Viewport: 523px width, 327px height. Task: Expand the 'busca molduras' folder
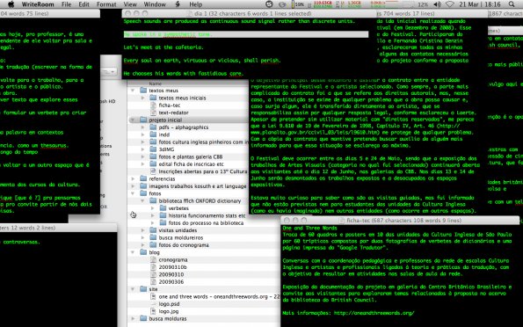(133, 318)
